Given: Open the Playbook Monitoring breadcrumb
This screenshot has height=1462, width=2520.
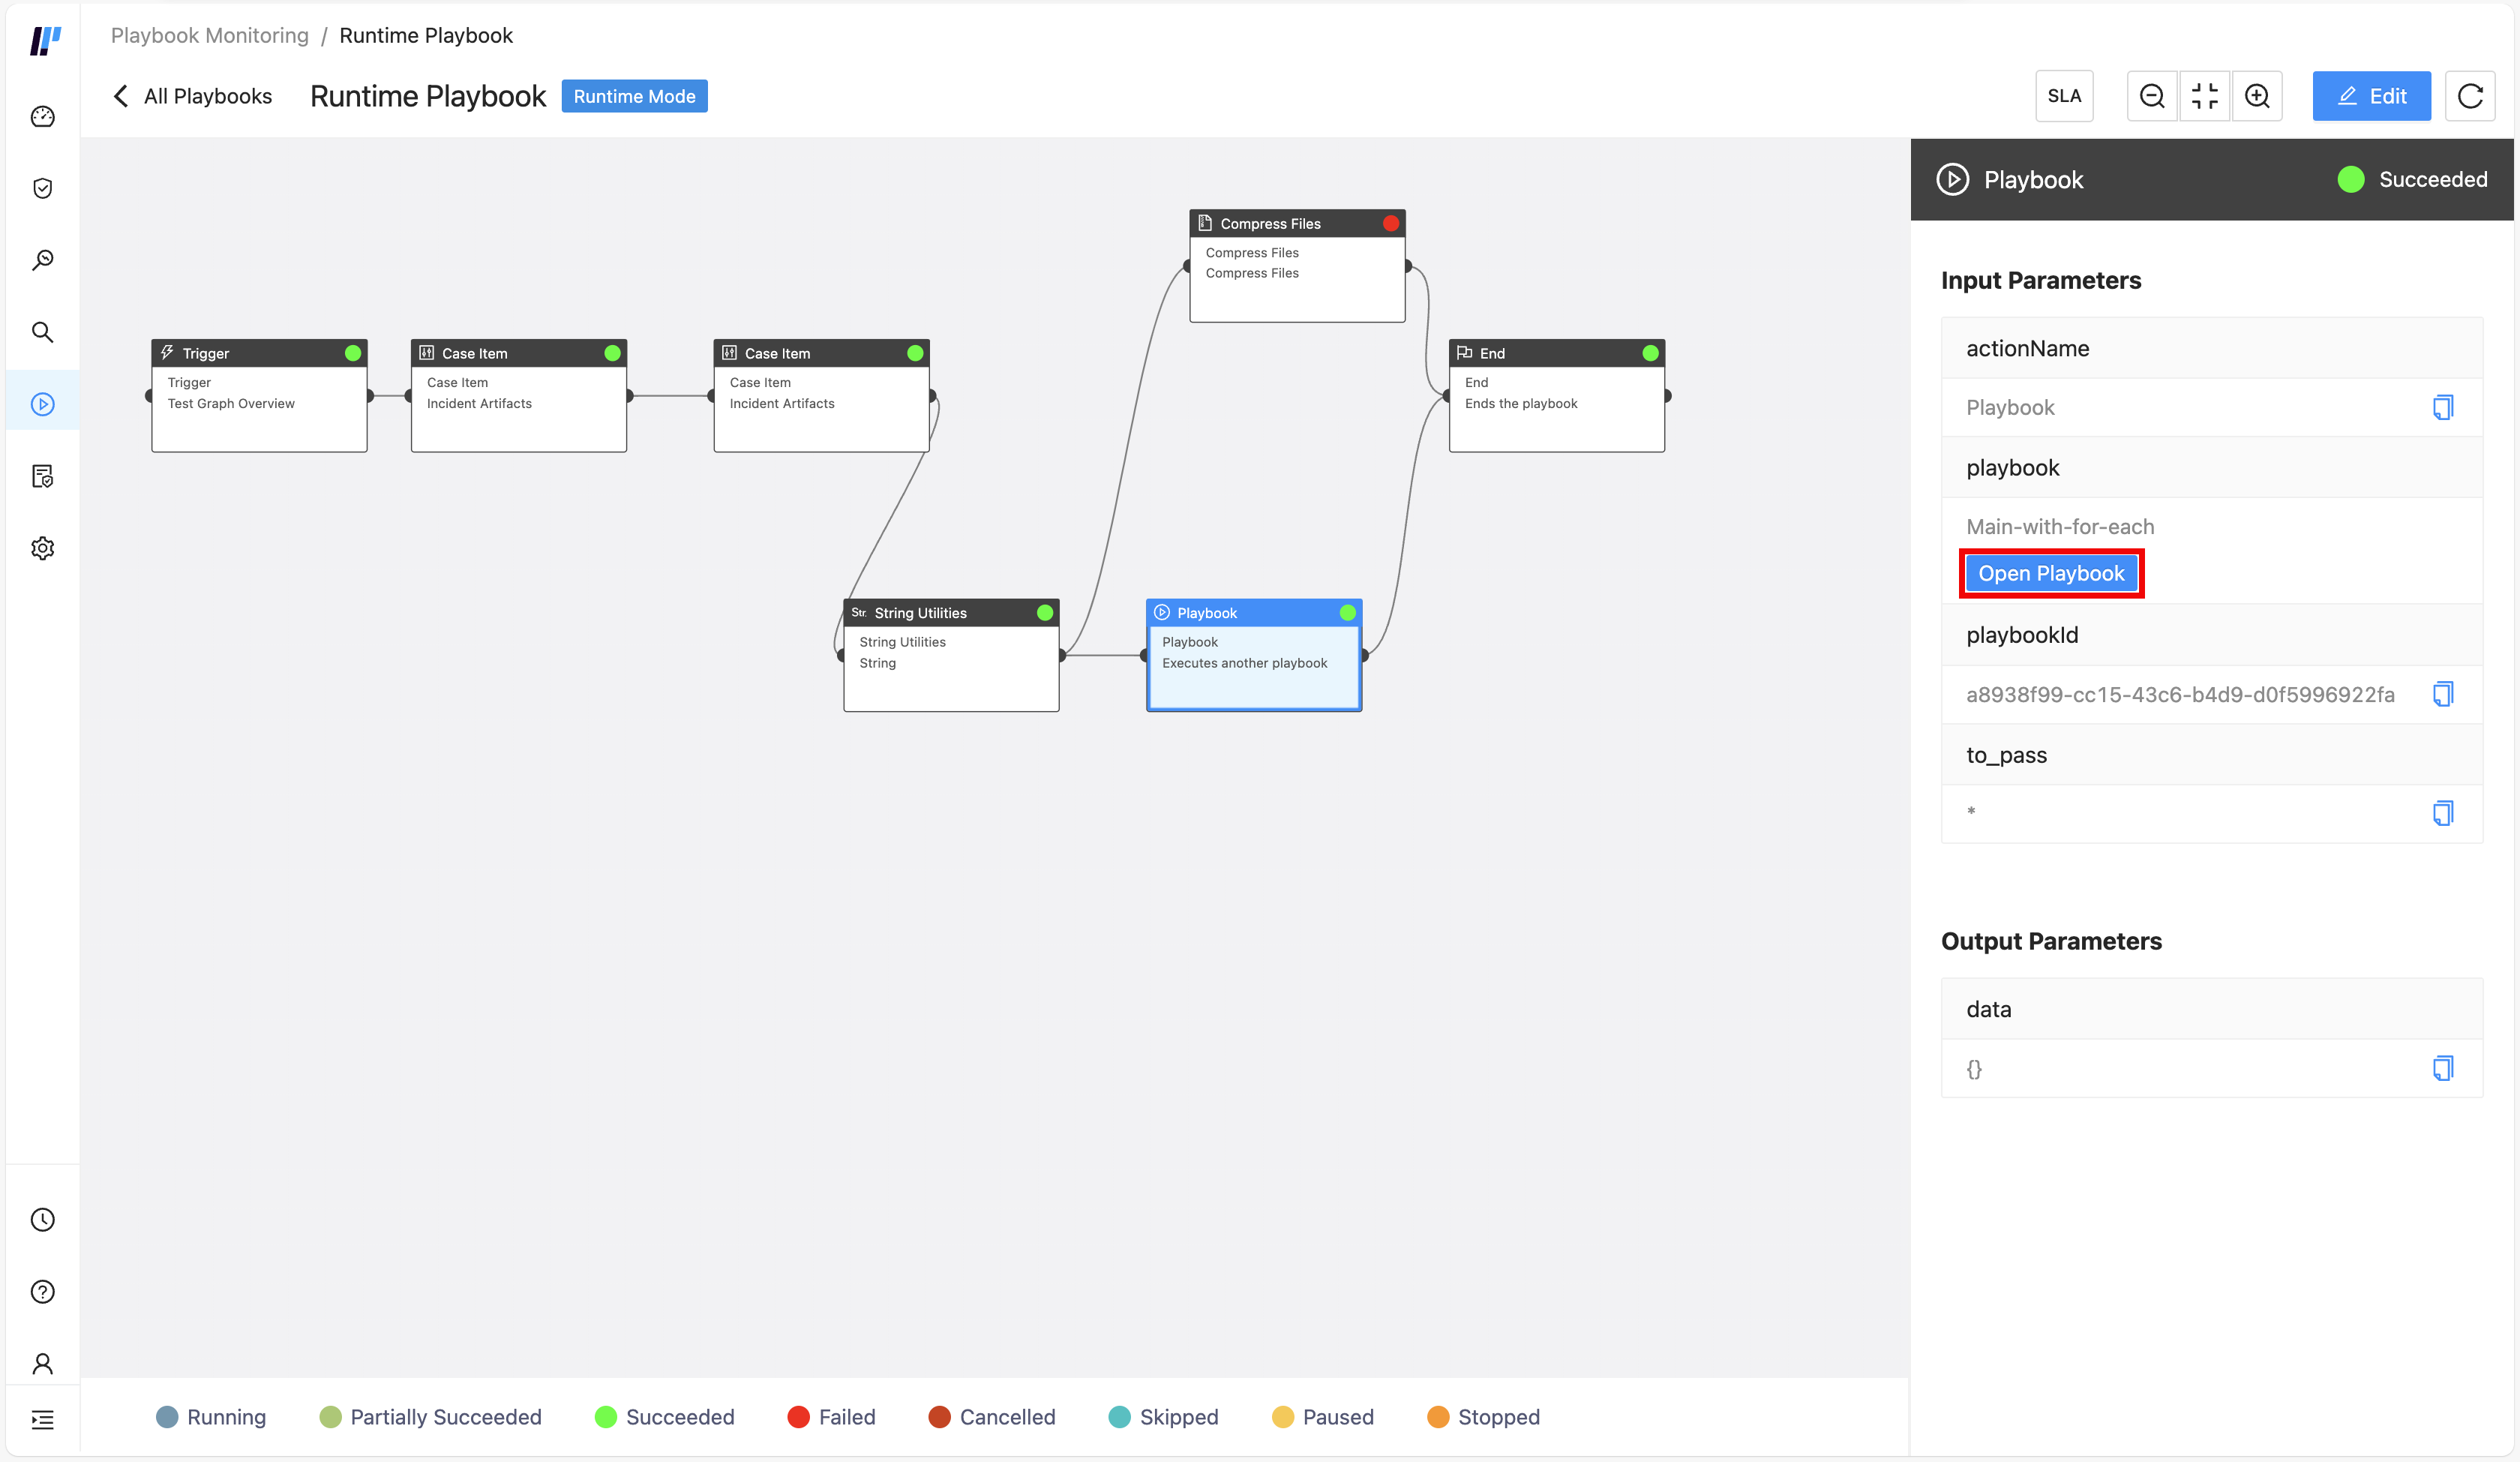Looking at the screenshot, I should pos(209,35).
